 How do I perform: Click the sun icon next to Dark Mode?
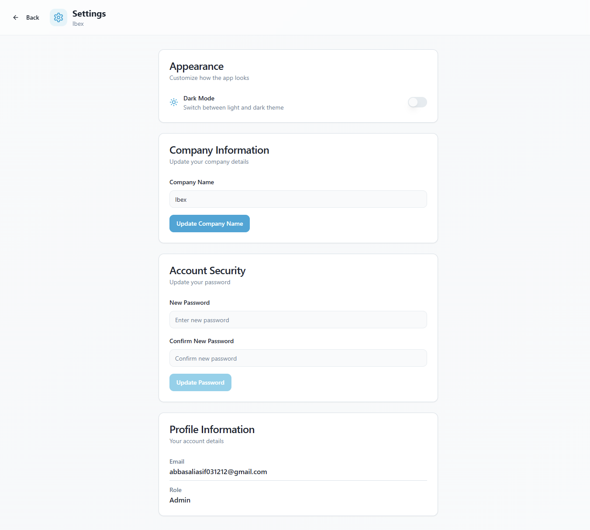click(174, 102)
